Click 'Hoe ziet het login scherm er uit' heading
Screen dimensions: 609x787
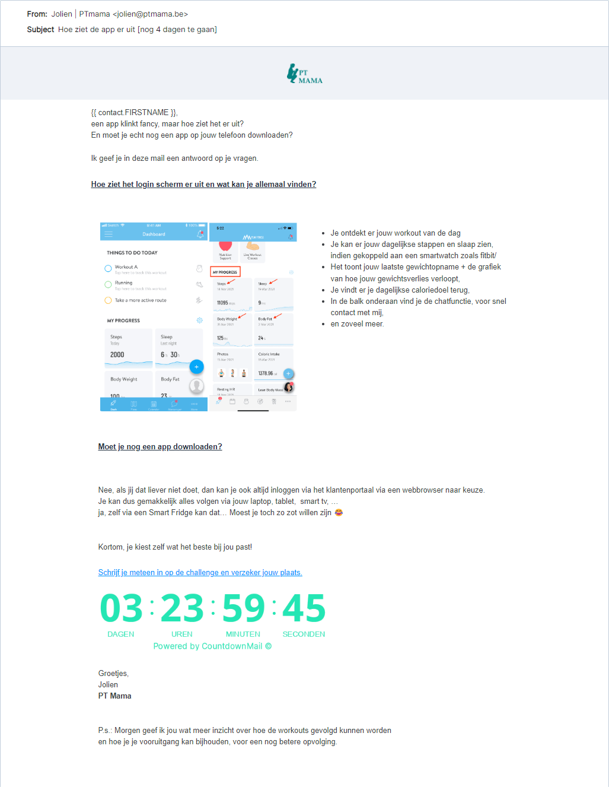[x=203, y=184]
